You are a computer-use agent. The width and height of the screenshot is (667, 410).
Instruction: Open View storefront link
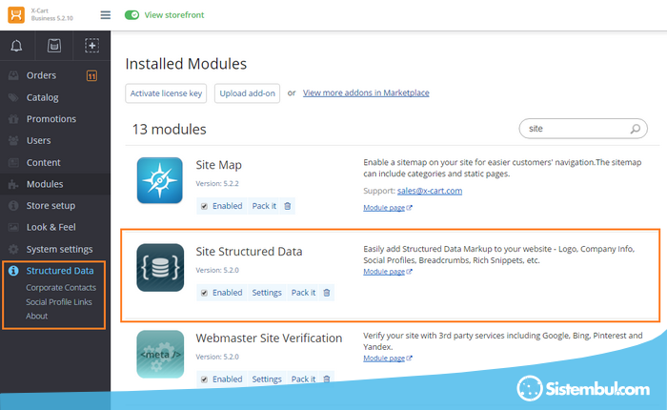click(174, 15)
